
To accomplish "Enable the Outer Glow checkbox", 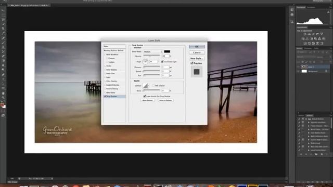I will [x=105, y=92].
